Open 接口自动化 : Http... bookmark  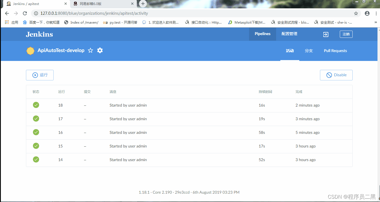(x=204, y=22)
